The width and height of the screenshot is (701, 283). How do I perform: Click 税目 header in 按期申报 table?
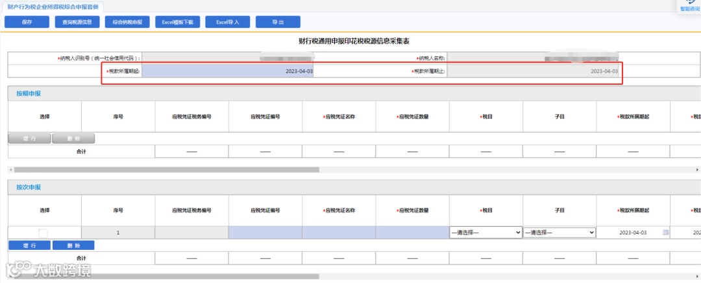tap(486, 117)
